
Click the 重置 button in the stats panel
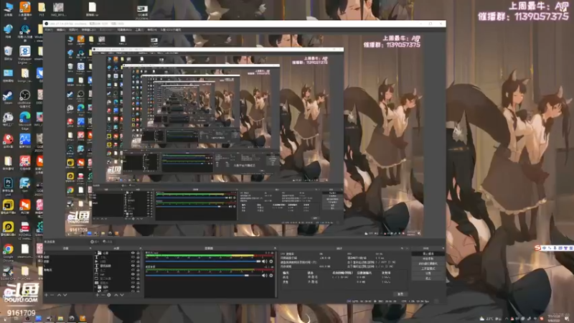point(400,294)
